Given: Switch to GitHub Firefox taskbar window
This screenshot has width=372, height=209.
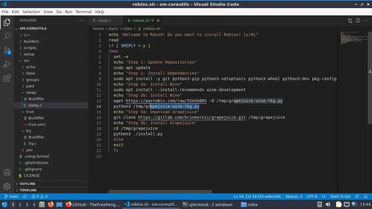Looking at the screenshot, I should pyautogui.click(x=93, y=204).
